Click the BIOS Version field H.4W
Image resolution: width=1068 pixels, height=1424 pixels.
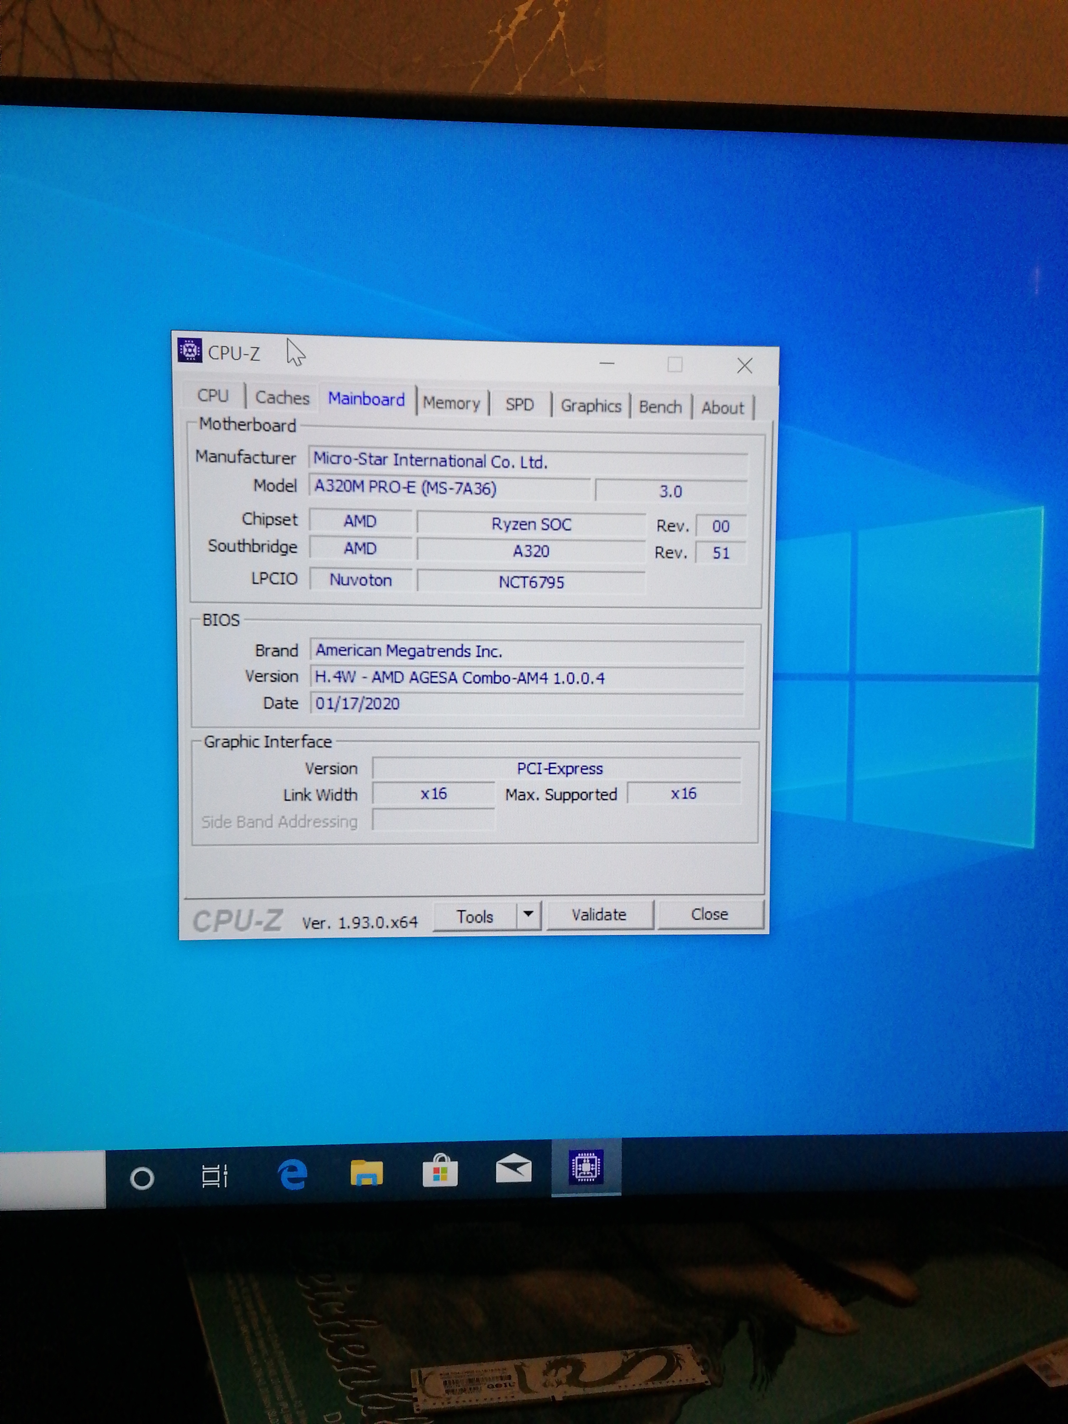(x=527, y=677)
